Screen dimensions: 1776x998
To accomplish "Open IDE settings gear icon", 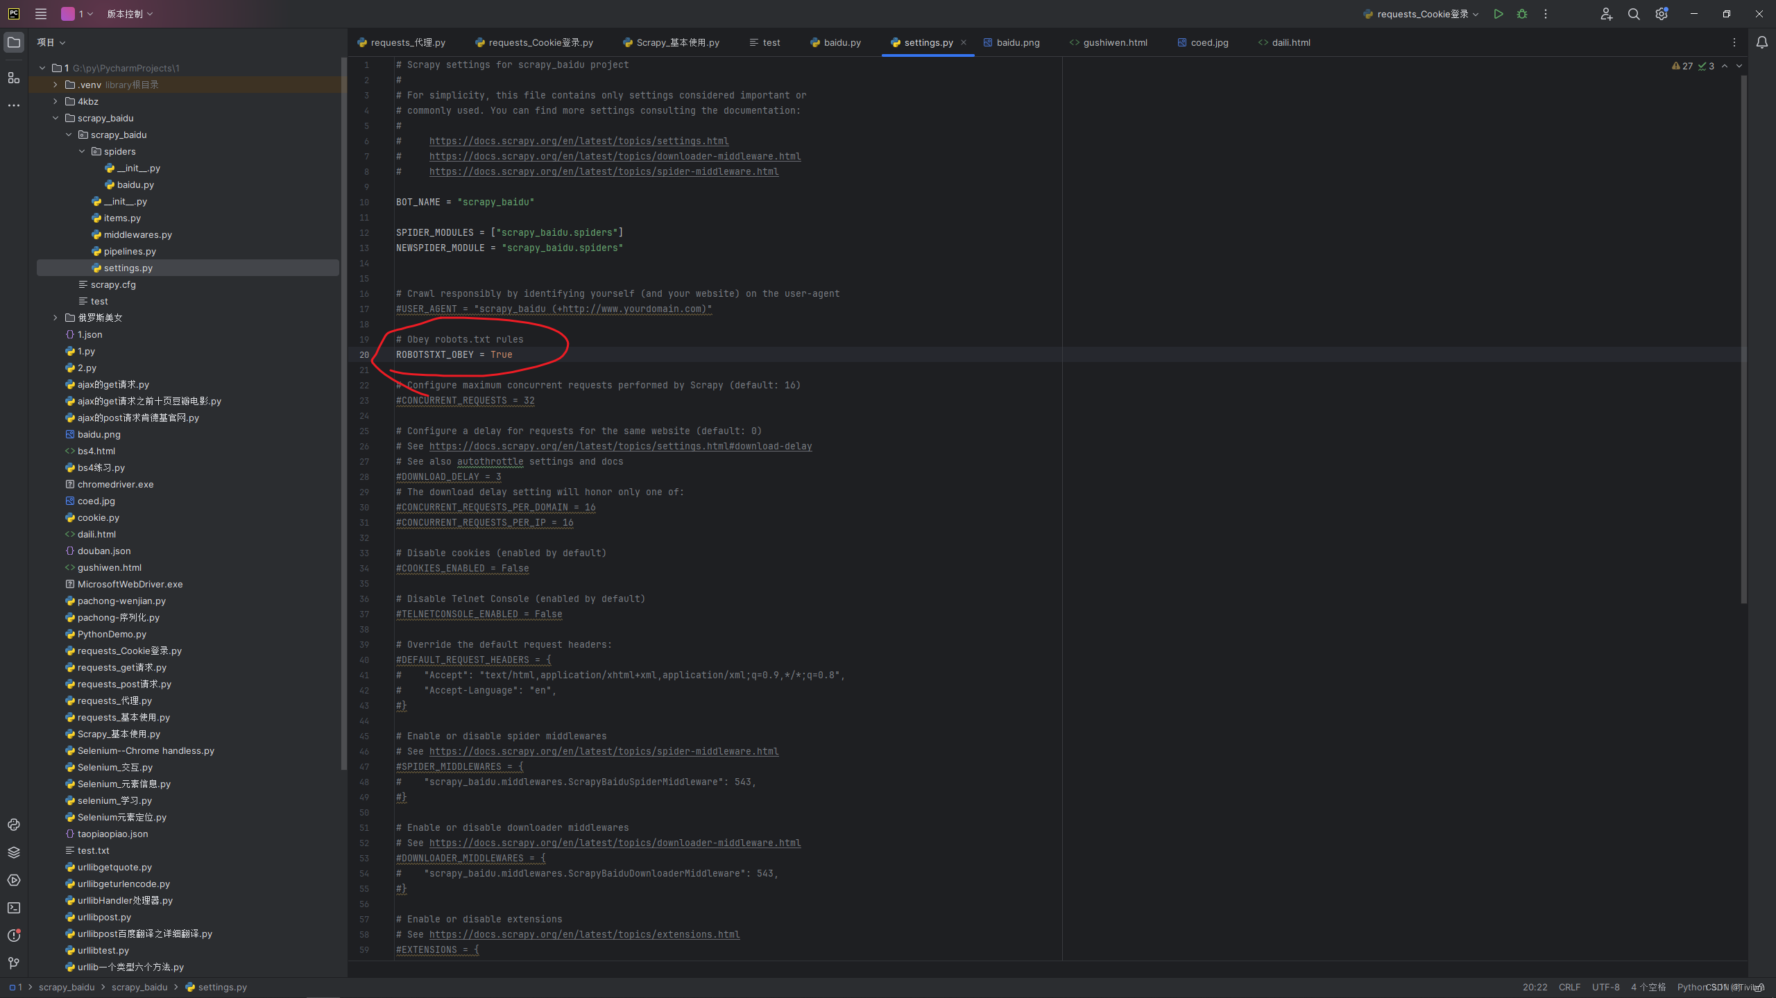I will point(1661,14).
